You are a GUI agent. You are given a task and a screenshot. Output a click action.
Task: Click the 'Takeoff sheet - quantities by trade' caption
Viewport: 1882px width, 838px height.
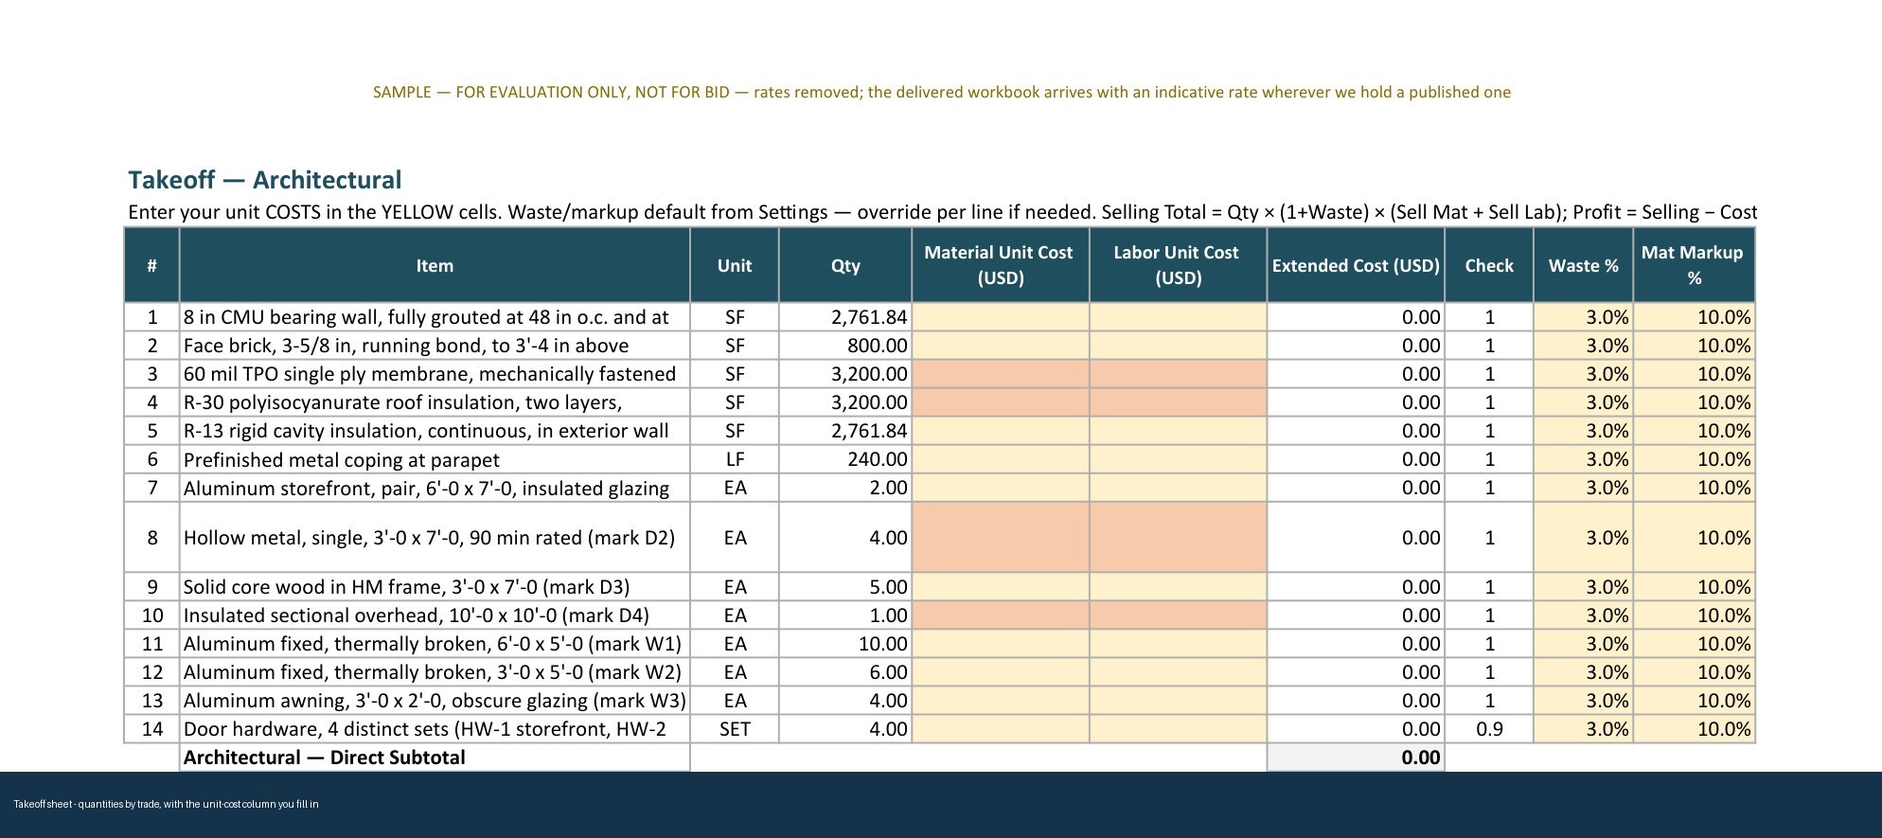coord(166,804)
